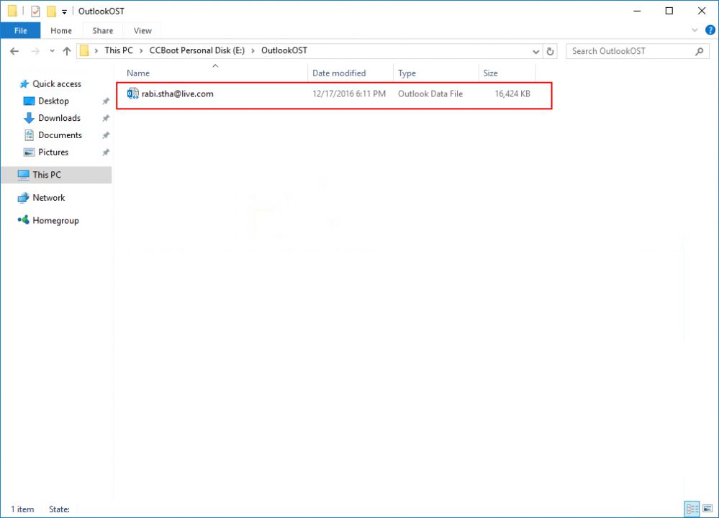Viewport: 719px width, 518px height.
Task: Click the Desktop folder icon
Action: [x=29, y=101]
